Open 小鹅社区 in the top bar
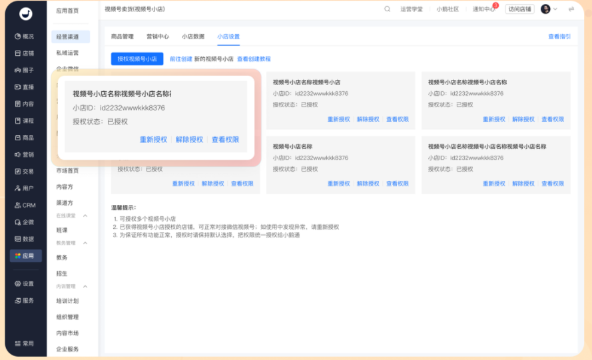The width and height of the screenshot is (592, 360). [447, 9]
